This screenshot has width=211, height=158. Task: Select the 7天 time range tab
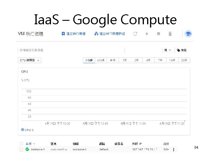click(160, 60)
